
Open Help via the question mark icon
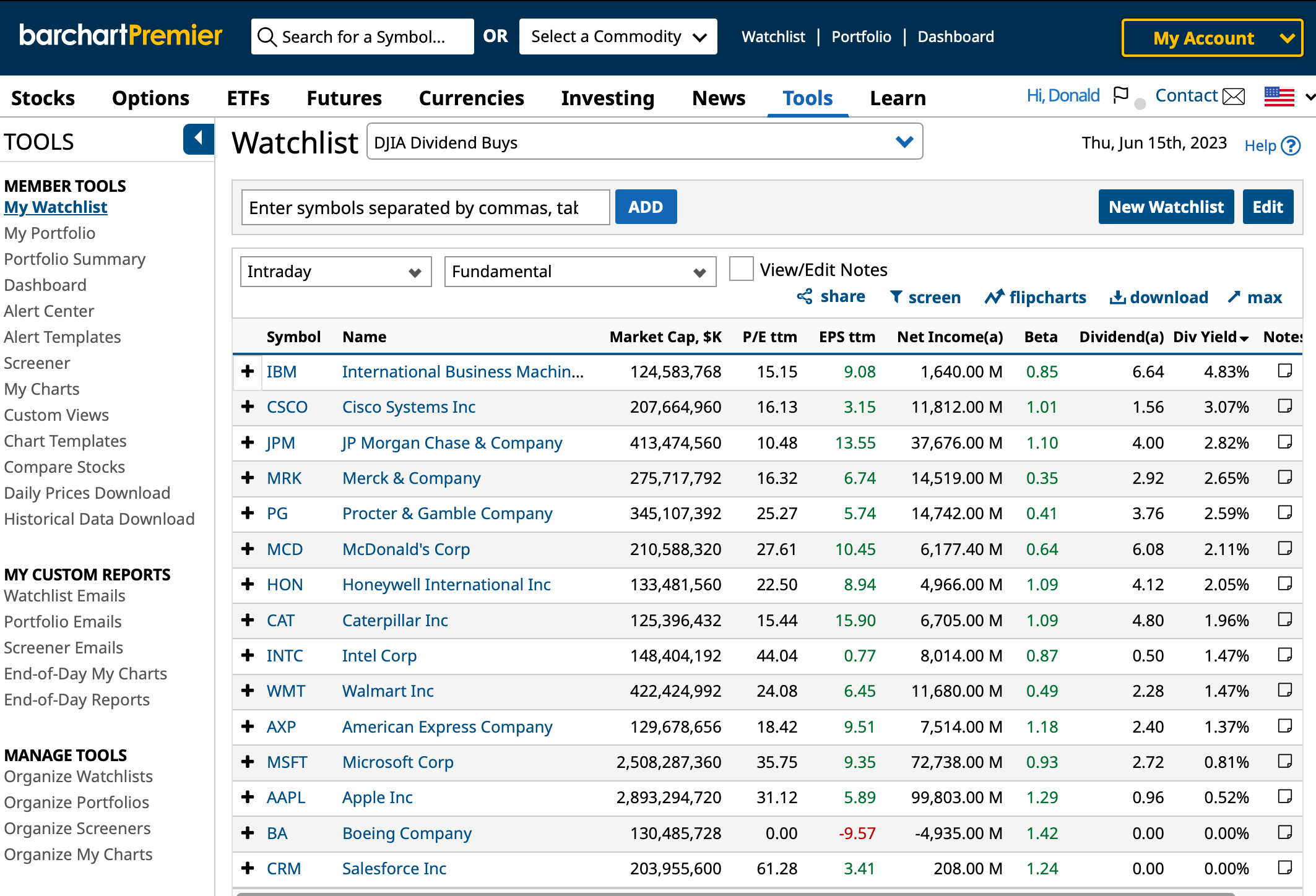1291,145
